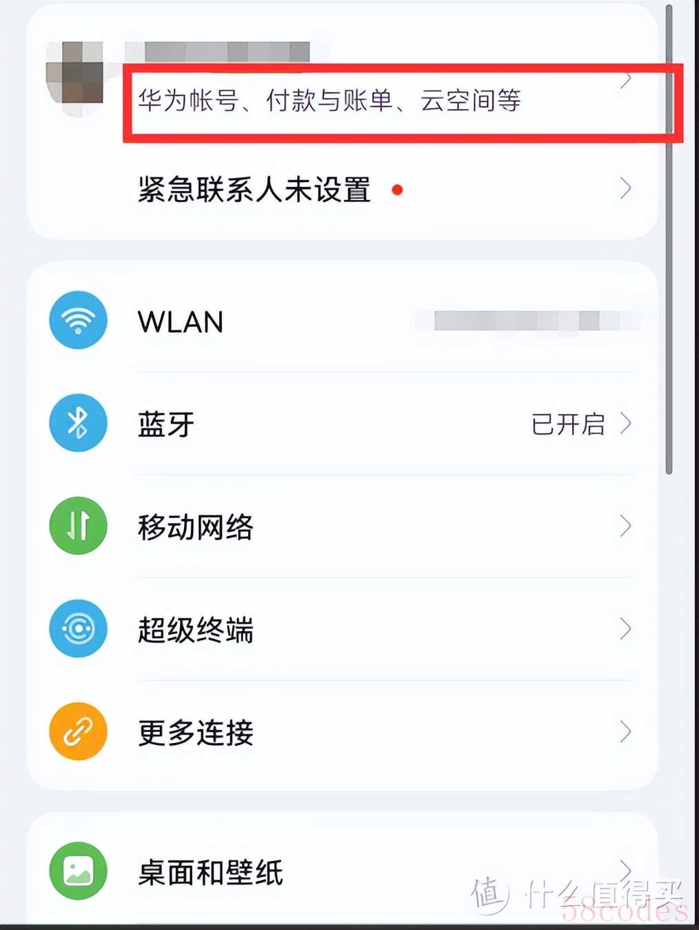Tap the Super Device (超级终端) icon
Viewport: 699px width, 930px height.
(78, 629)
